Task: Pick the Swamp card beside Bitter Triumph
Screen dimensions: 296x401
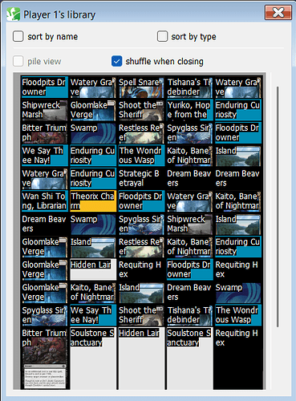Action: pyautogui.click(x=92, y=133)
